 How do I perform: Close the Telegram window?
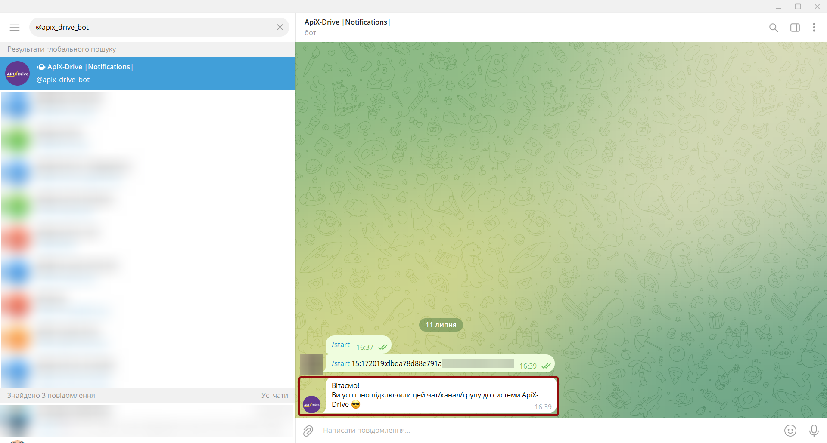[x=817, y=6]
